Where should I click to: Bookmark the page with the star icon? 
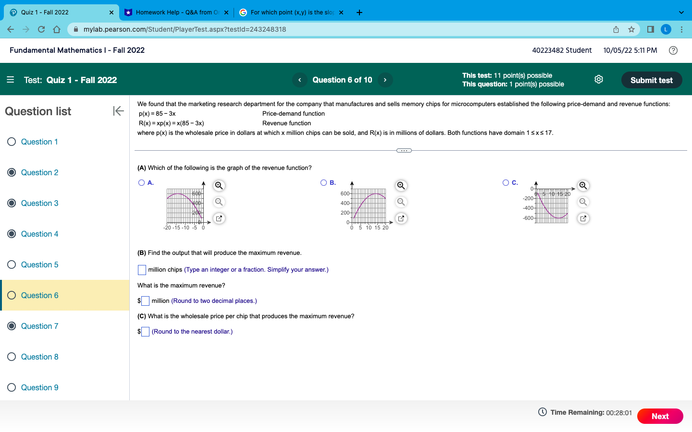(631, 29)
